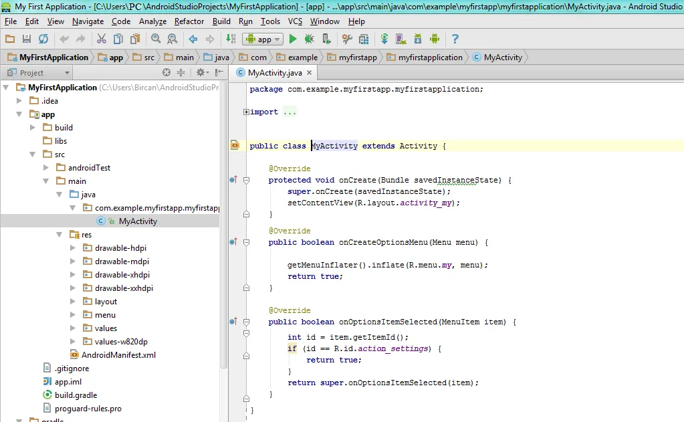The height and width of the screenshot is (422, 684).
Task: Open the Refactor menu
Action: pos(189,21)
